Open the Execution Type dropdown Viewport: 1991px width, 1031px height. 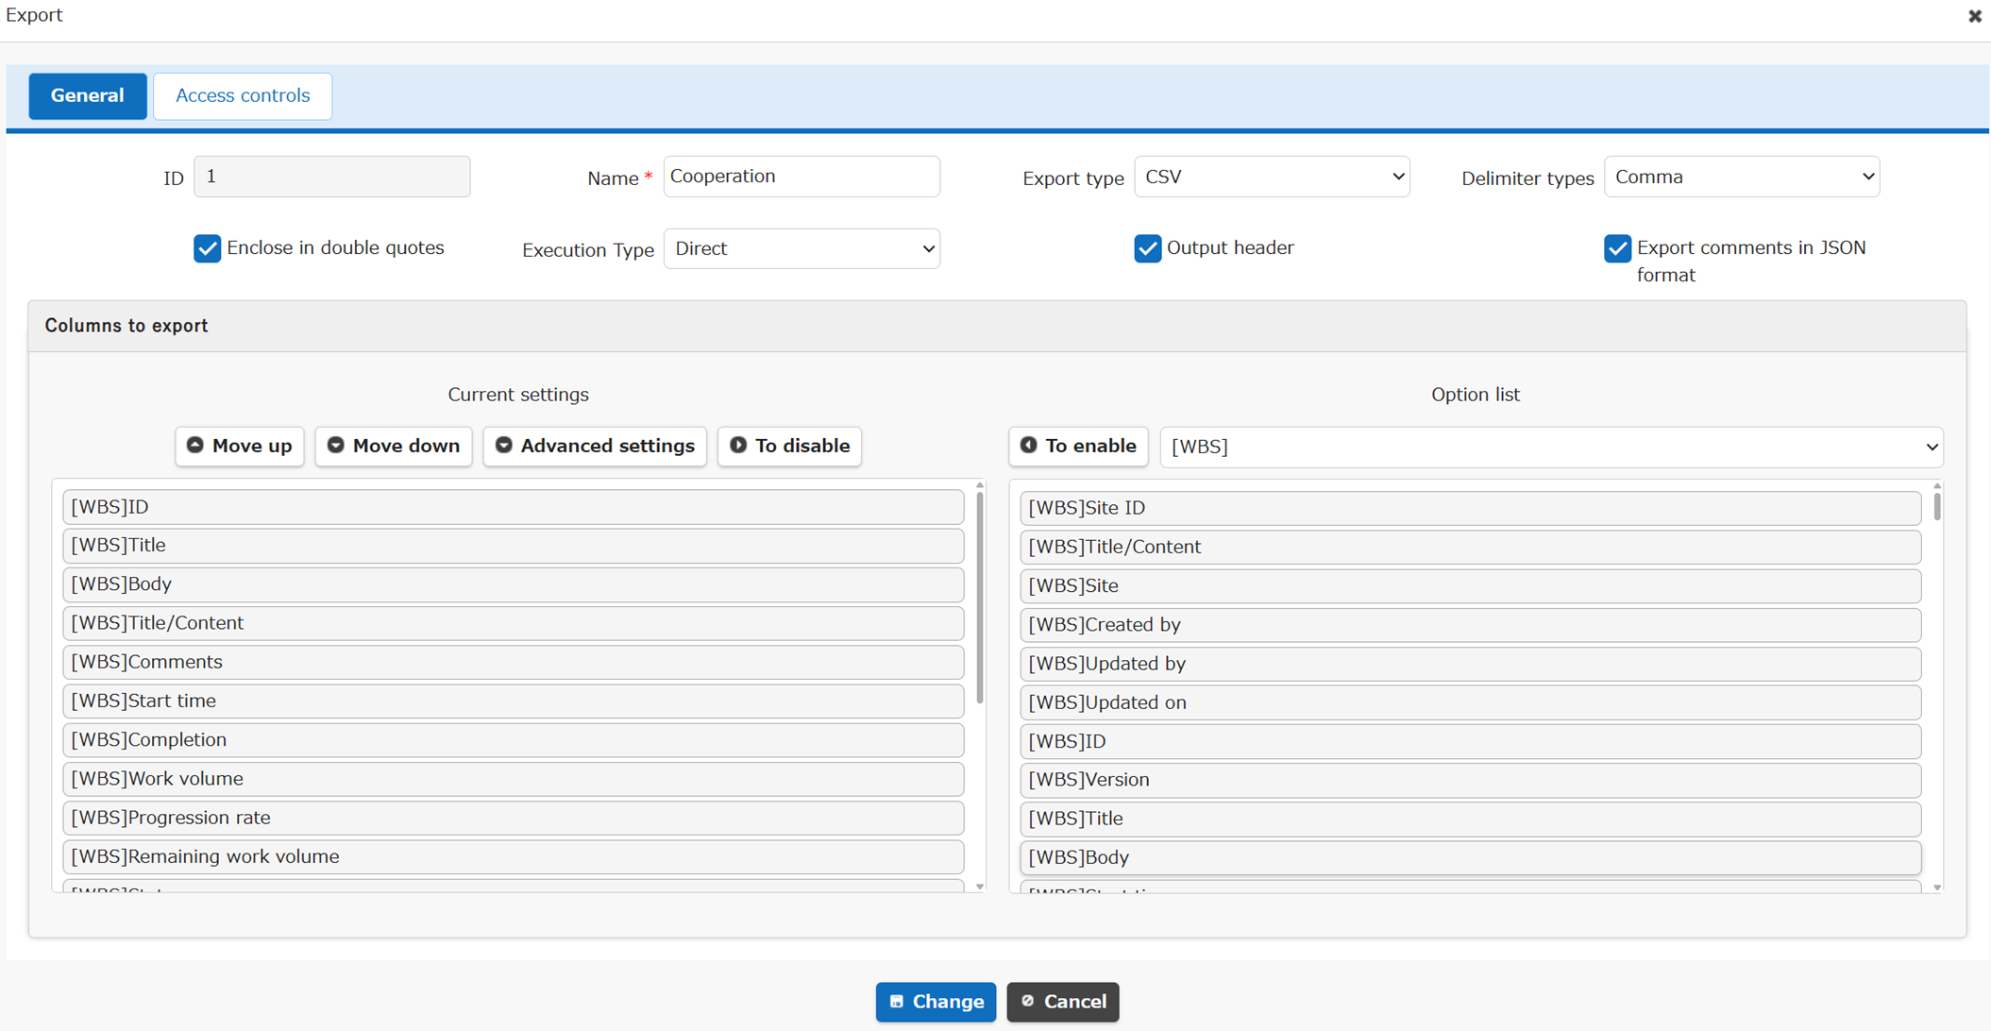[801, 248]
